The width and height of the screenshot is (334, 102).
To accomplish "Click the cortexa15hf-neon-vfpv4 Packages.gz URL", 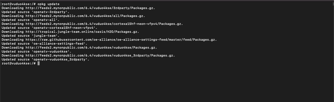I will pyautogui.click(x=104, y=24).
